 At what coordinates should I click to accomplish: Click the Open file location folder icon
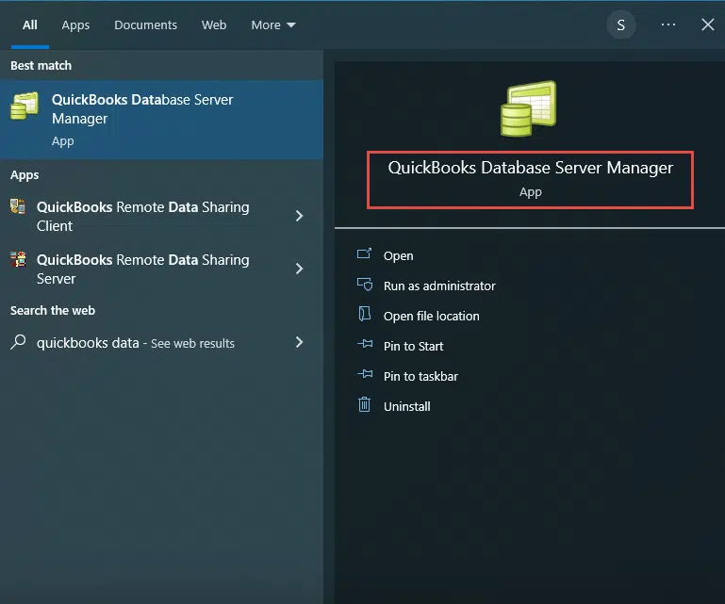tap(365, 316)
